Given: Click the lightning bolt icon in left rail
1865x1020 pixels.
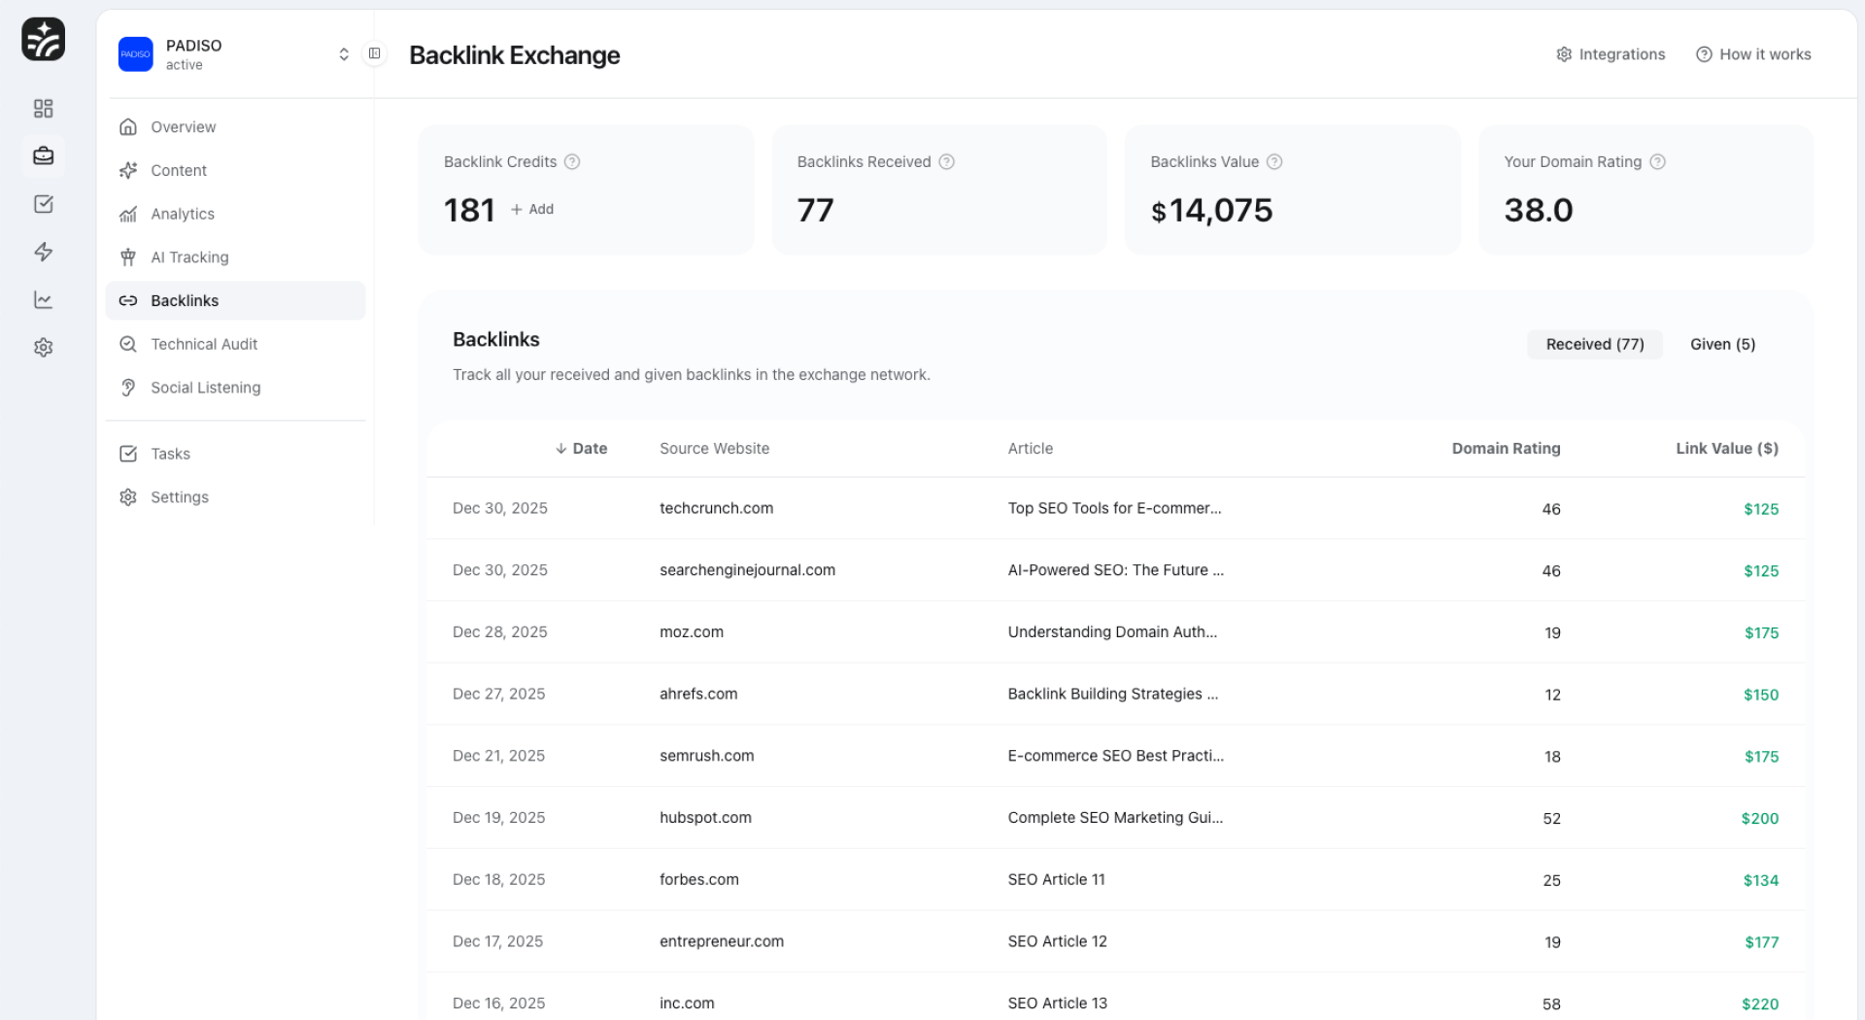Looking at the screenshot, I should coord(43,252).
